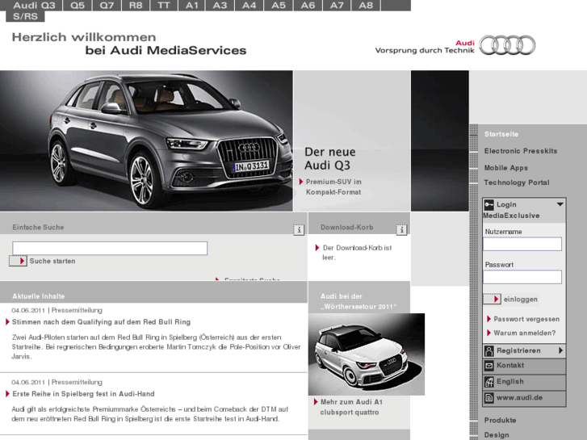
Task: Open the Premium-SUV im Kompakt-Format link
Action: pyautogui.click(x=333, y=186)
